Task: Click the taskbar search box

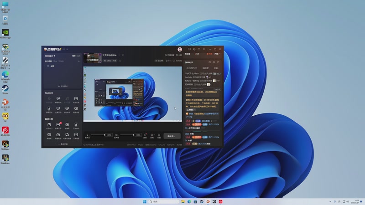Action: tap(164, 201)
